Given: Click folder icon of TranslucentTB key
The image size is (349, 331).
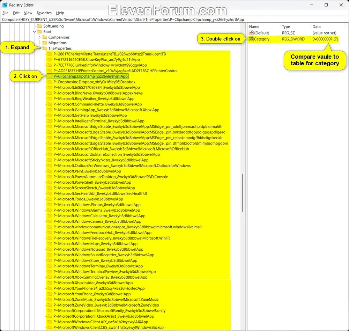Looking at the screenshot, I should coord(50,54).
